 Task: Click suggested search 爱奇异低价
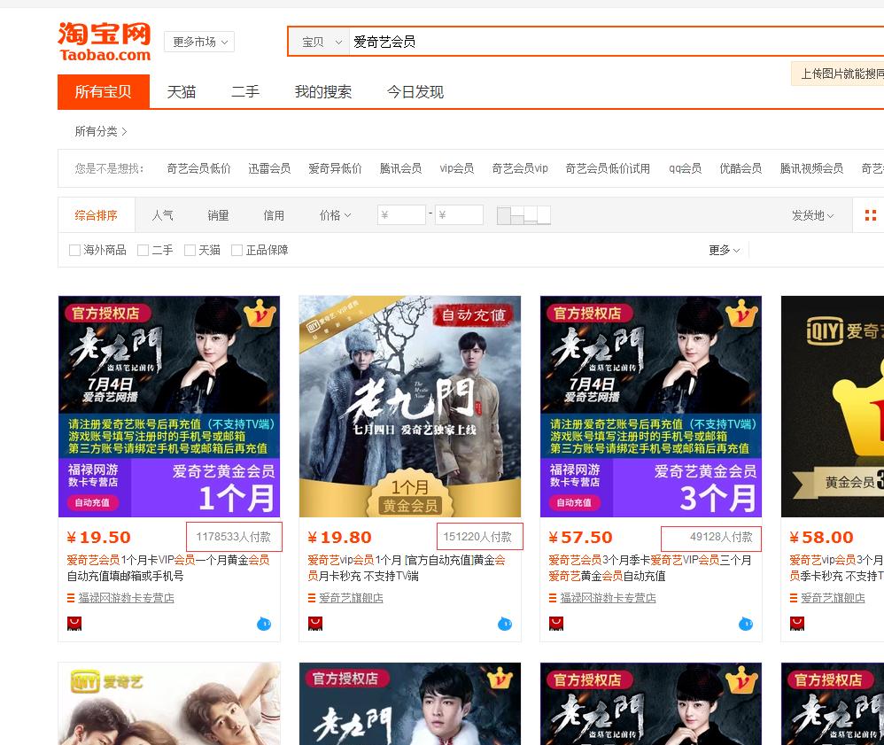(335, 168)
